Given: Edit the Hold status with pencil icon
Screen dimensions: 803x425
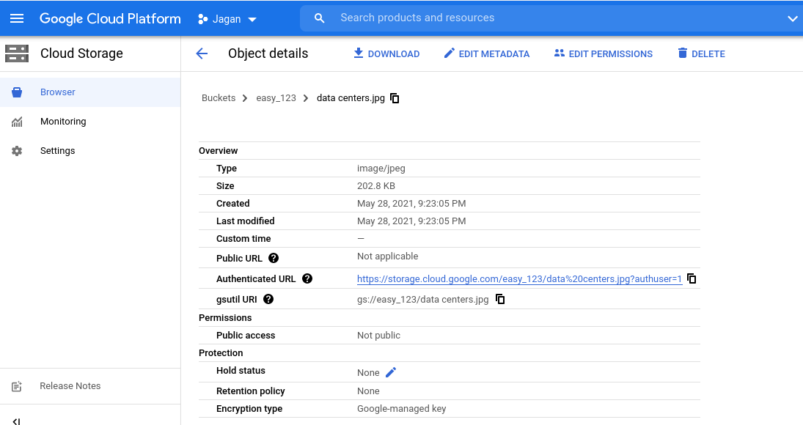Looking at the screenshot, I should tap(391, 372).
